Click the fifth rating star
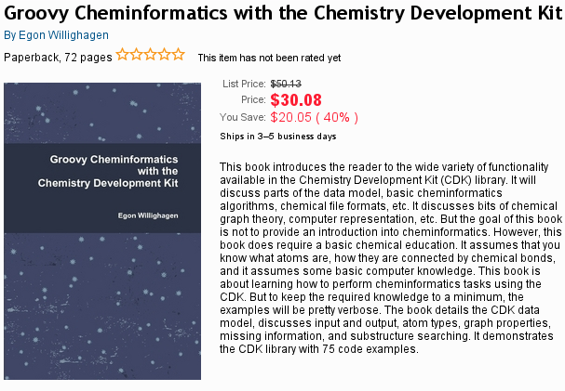Viewport: 565px width, 391px height. click(x=178, y=54)
